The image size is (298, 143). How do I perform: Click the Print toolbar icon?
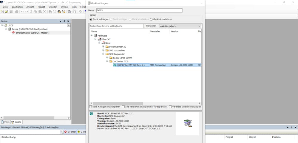16,12
